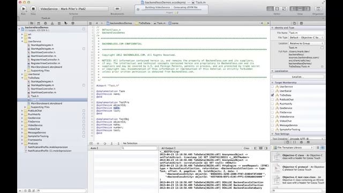Screen dimensions: 343x193
Task: Show the File inspector
Action: (x=294, y=23)
